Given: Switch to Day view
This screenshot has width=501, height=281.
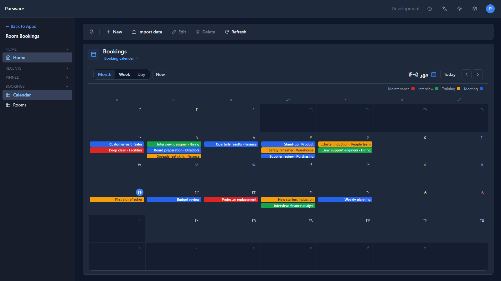Looking at the screenshot, I should (x=141, y=74).
